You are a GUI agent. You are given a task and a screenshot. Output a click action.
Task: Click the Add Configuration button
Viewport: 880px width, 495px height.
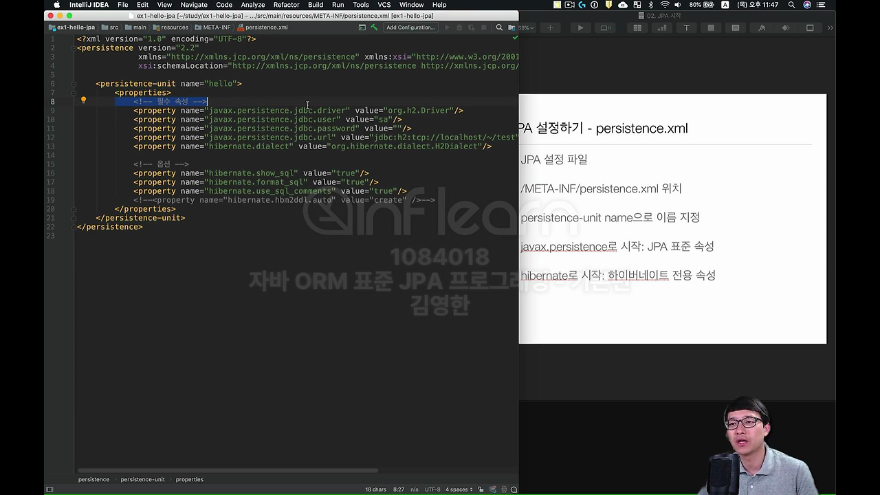click(x=410, y=27)
